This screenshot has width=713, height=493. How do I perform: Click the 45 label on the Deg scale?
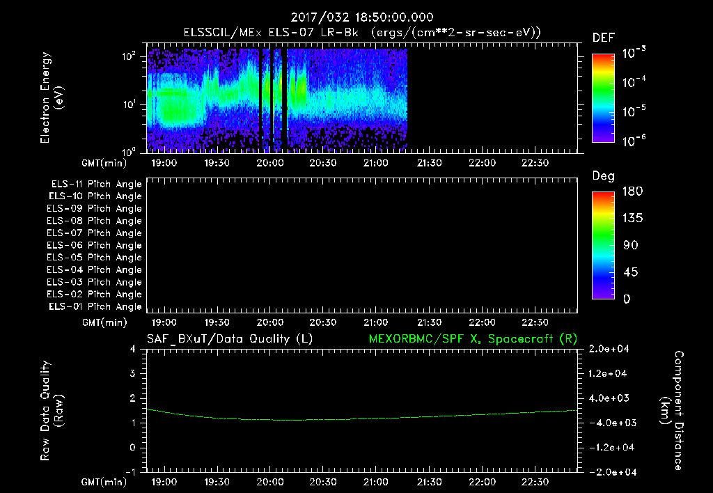(630, 272)
